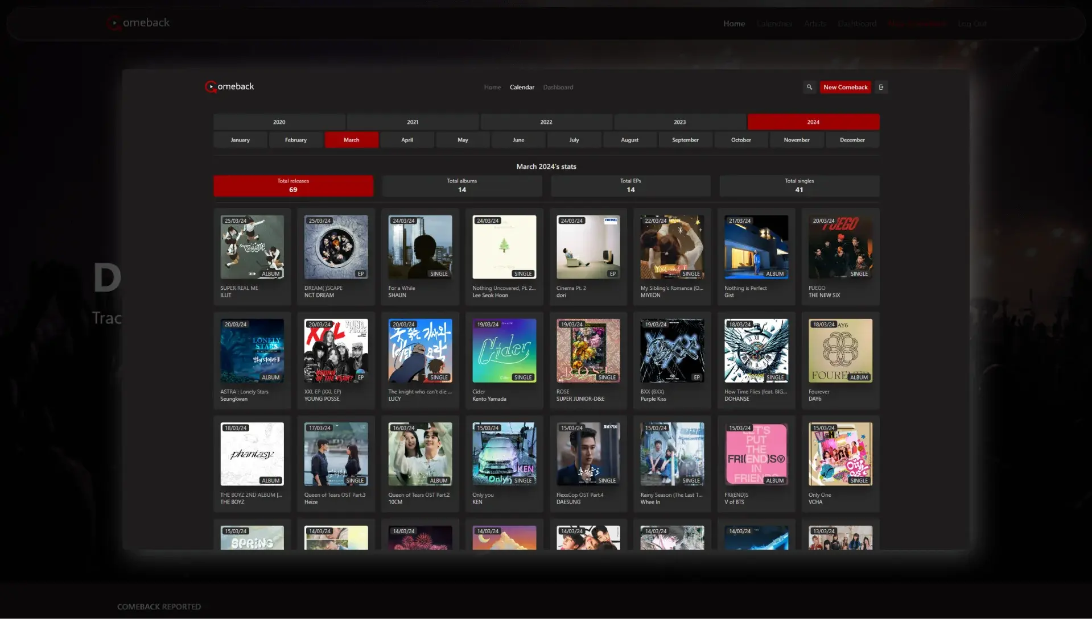
Task: Filter by Total albums 14
Action: tap(462, 185)
